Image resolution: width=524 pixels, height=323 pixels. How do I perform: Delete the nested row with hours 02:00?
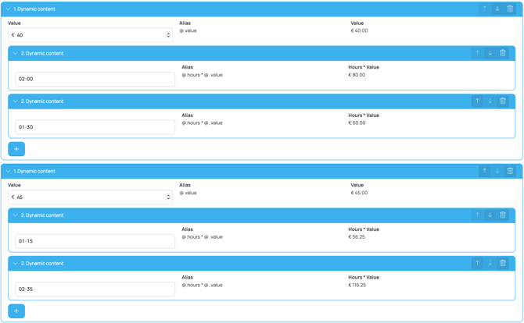[503, 53]
